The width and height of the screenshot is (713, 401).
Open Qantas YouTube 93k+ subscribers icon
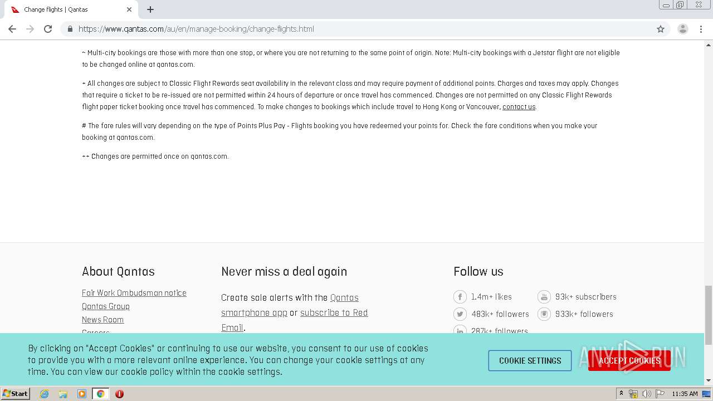point(544,297)
